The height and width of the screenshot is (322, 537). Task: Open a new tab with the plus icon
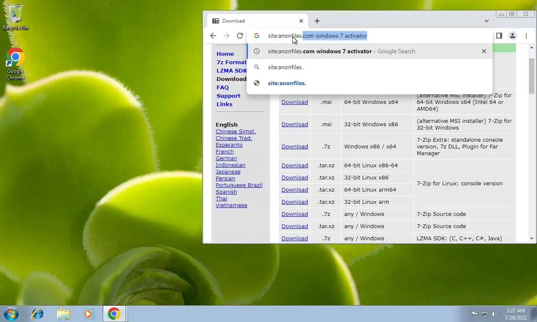(317, 21)
